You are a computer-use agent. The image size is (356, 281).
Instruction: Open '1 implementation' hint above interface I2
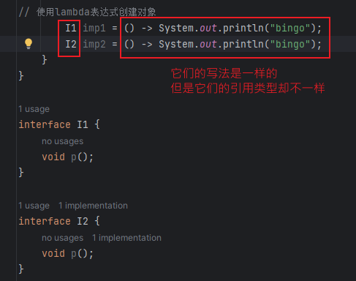[93, 206]
